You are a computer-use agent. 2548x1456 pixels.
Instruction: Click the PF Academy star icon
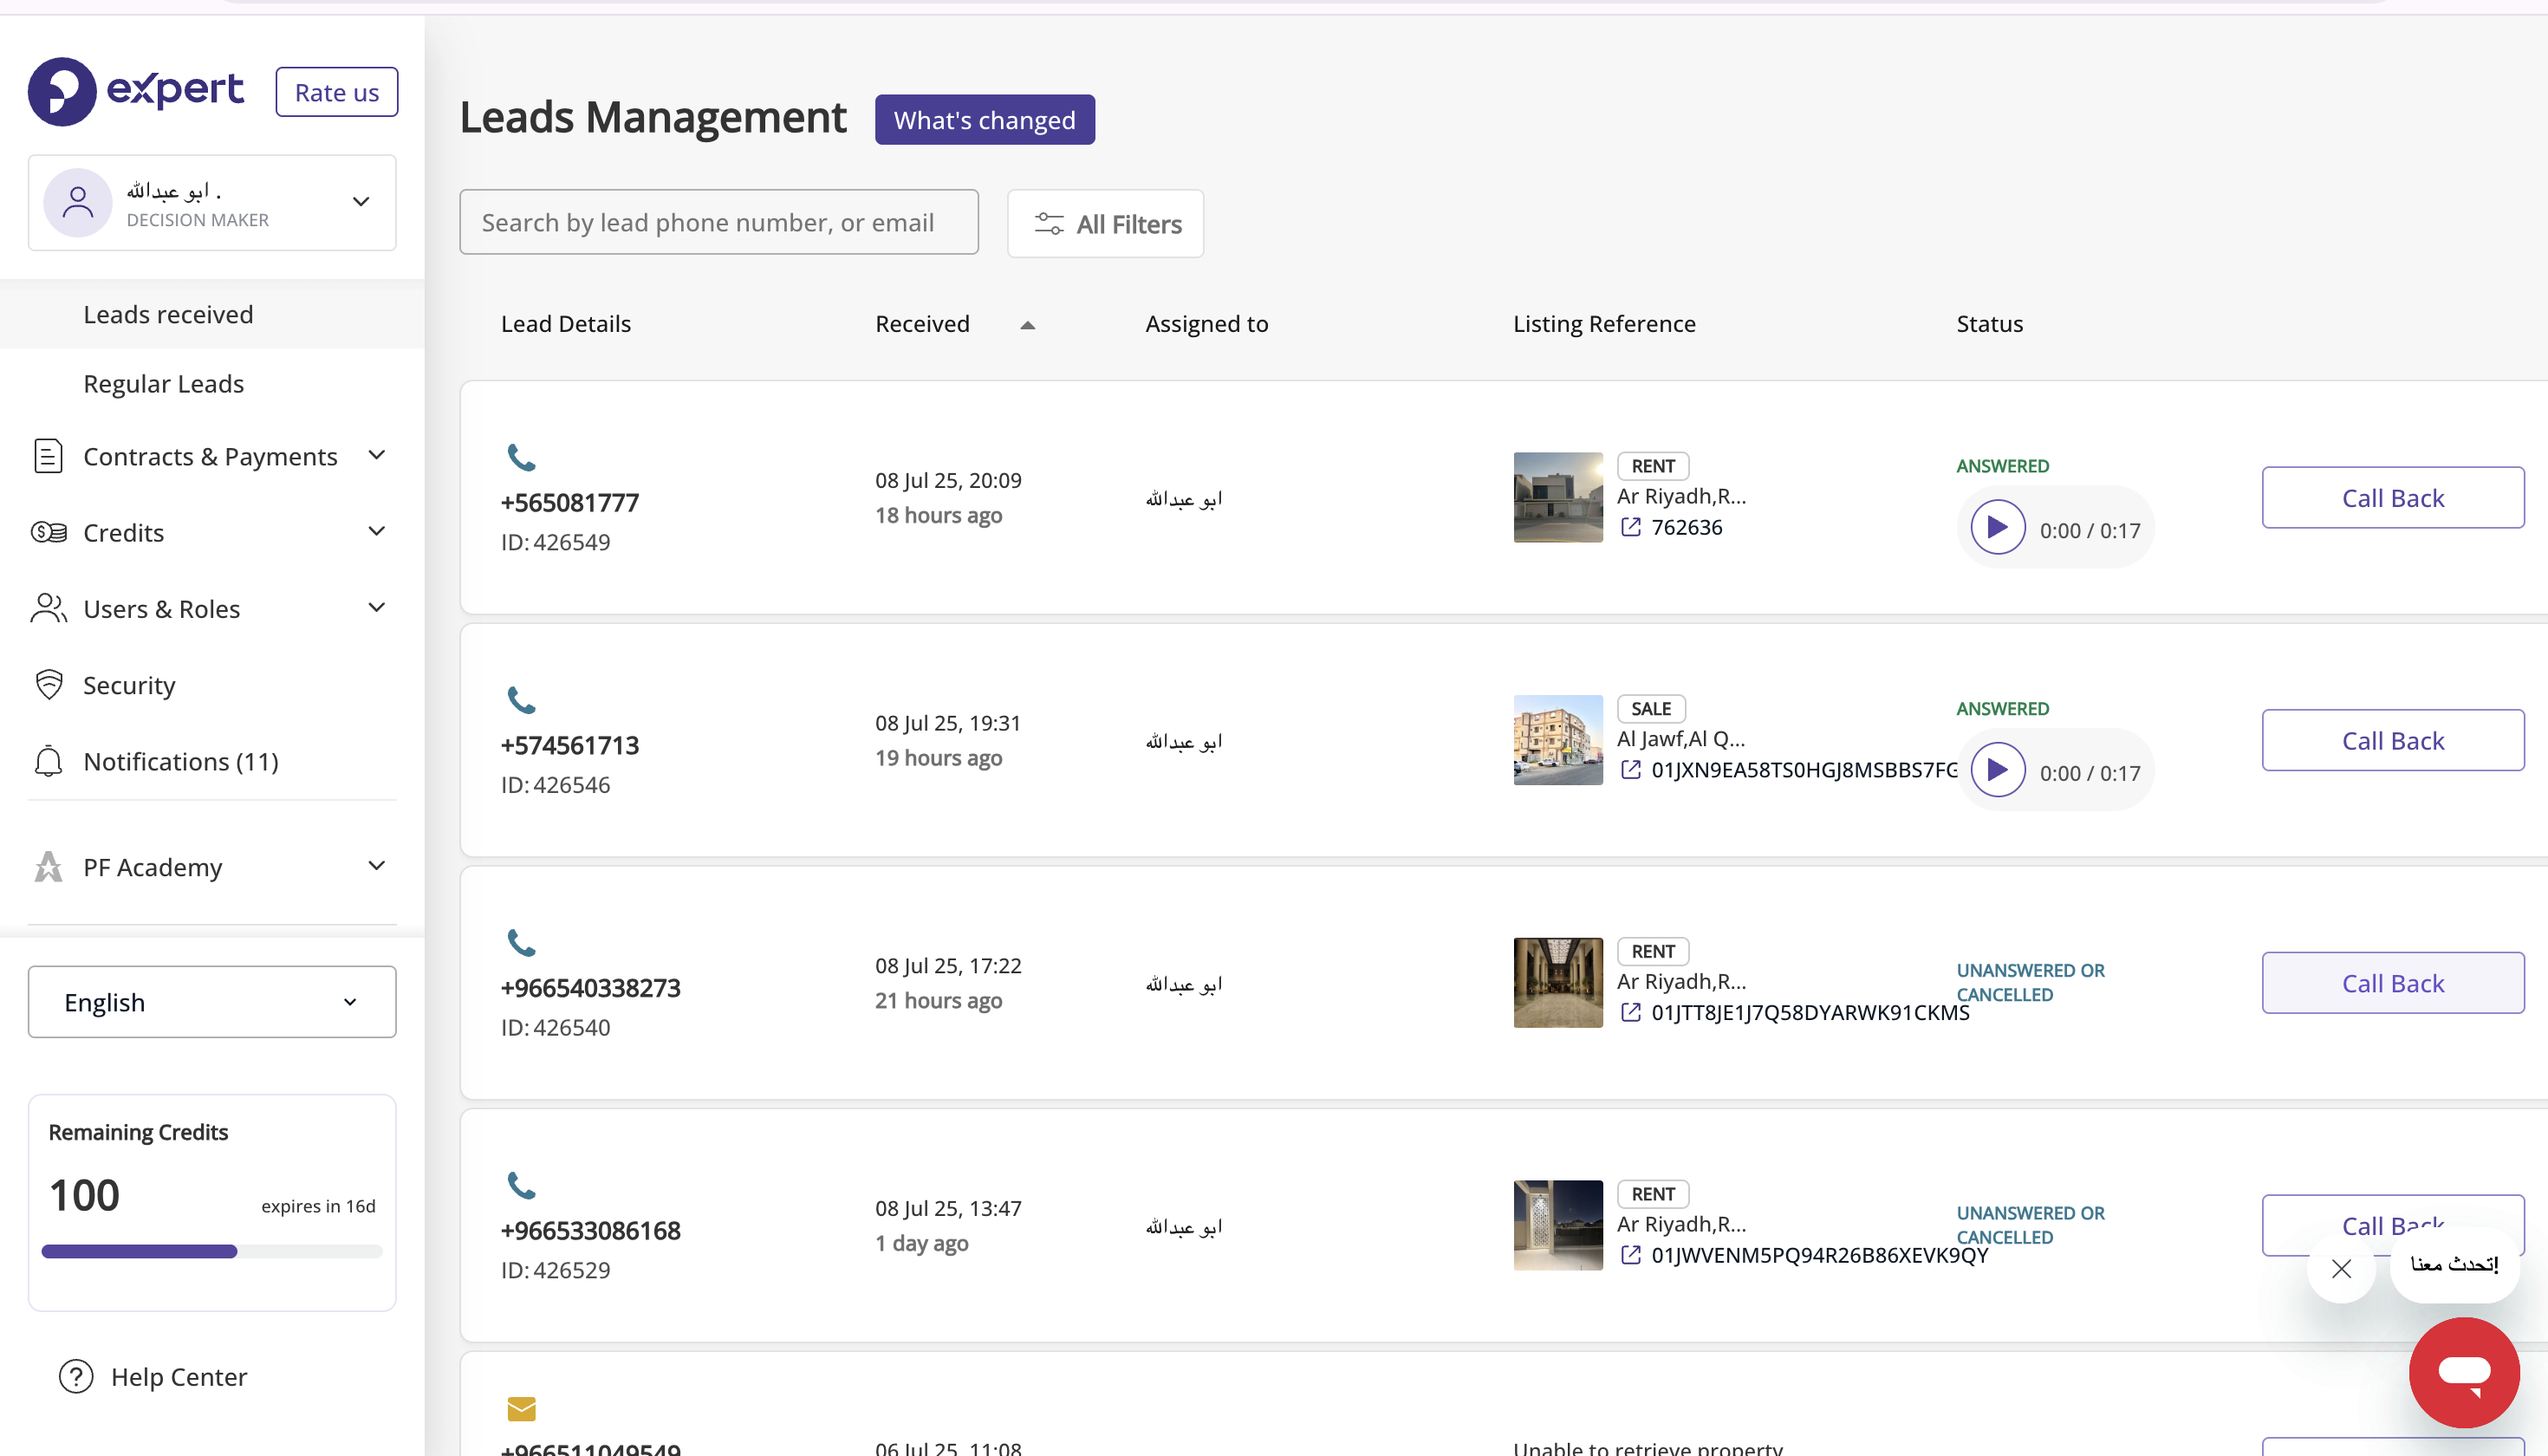[x=48, y=867]
